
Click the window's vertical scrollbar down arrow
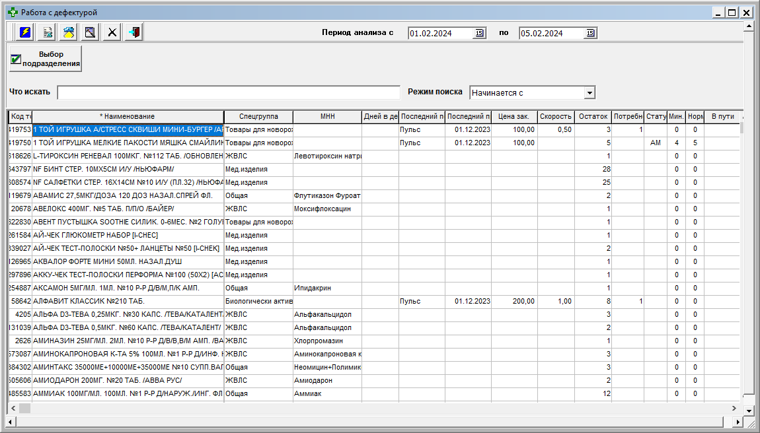tap(749, 411)
